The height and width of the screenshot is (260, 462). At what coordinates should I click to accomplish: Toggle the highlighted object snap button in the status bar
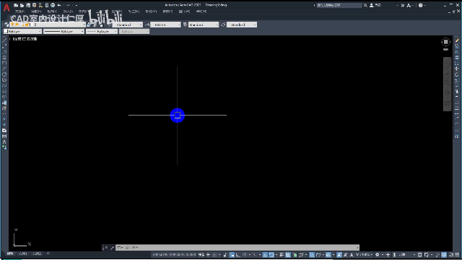pos(271,255)
